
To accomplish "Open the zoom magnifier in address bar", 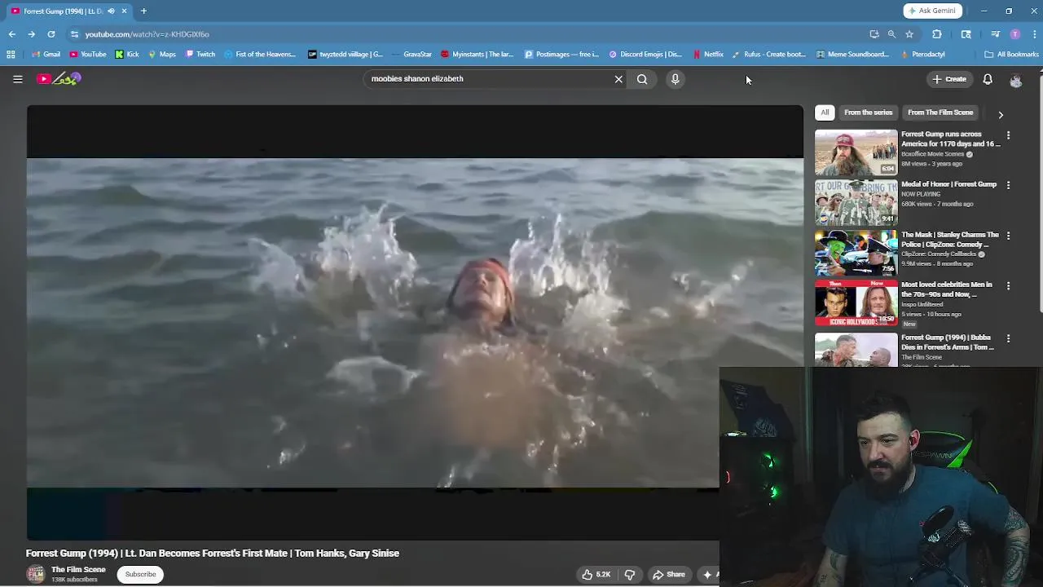I will coord(891,34).
